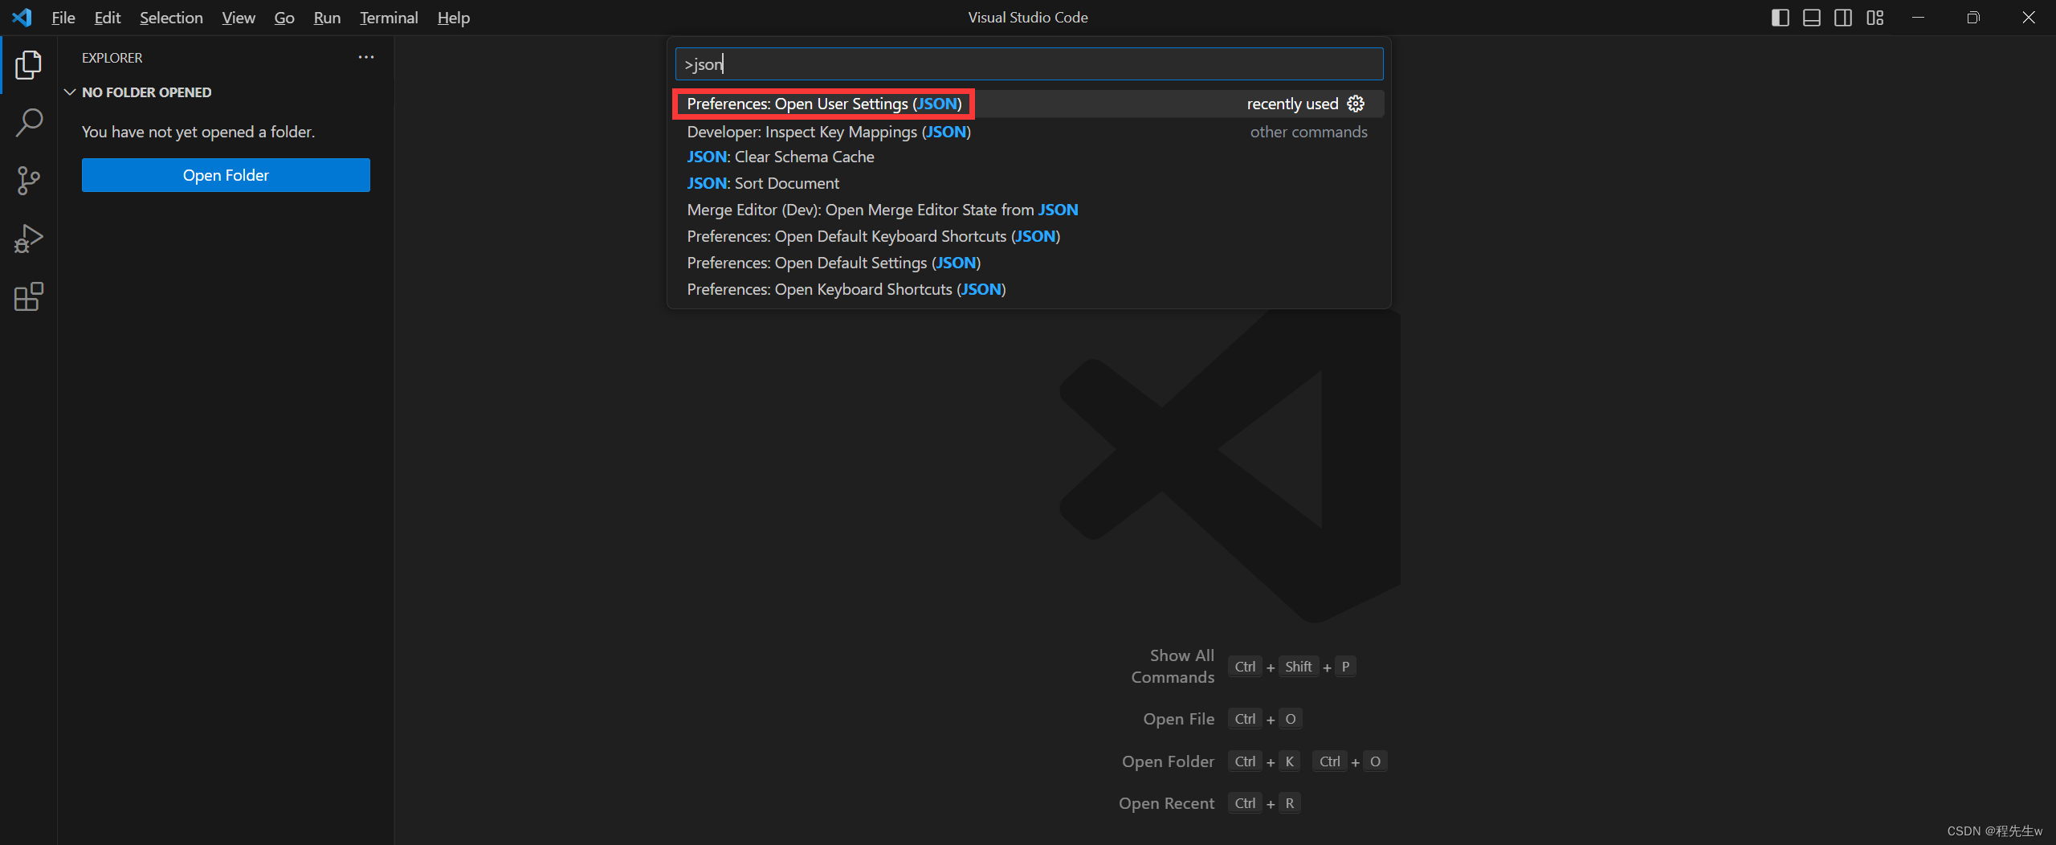Open the Go menu
Image resolution: width=2056 pixels, height=845 pixels.
pyautogui.click(x=284, y=17)
